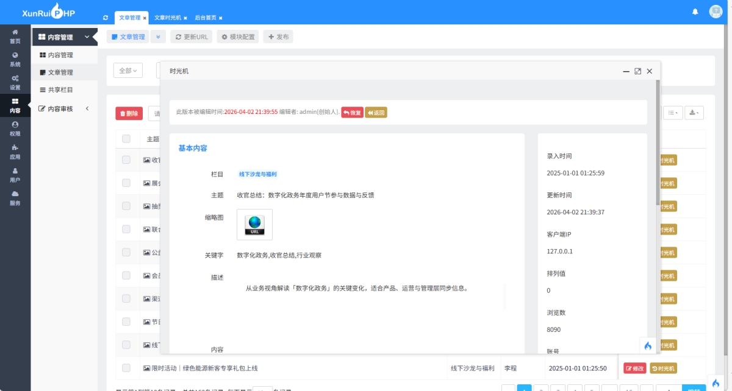The image size is (732, 391).
Task: Select the 设置 sidebar icon
Action: [15, 82]
